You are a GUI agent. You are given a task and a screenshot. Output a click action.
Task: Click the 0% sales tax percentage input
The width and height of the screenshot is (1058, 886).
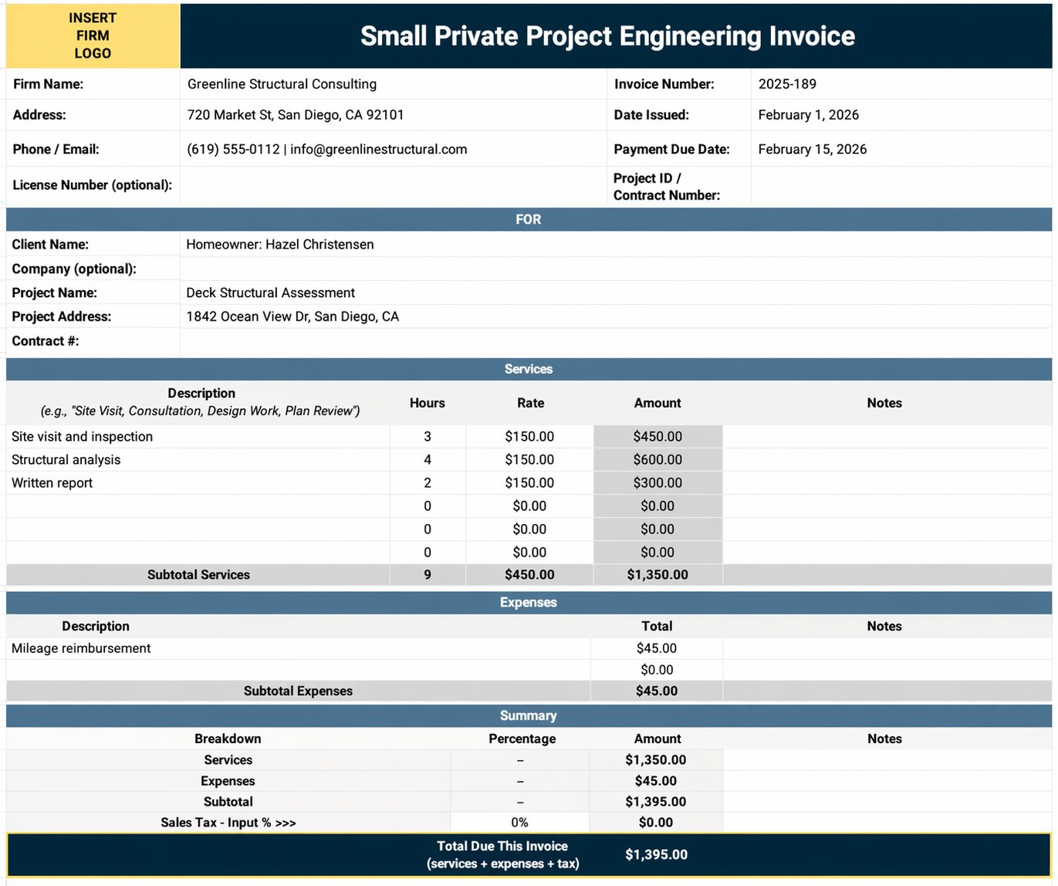click(x=520, y=823)
